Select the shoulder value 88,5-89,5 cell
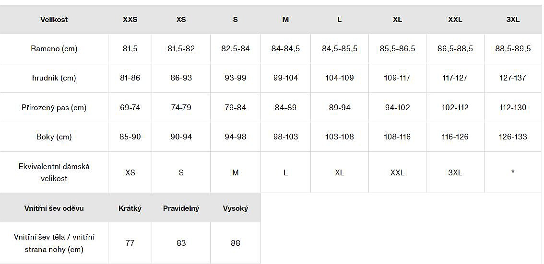Viewport: 544px width, 264px height. click(513, 49)
